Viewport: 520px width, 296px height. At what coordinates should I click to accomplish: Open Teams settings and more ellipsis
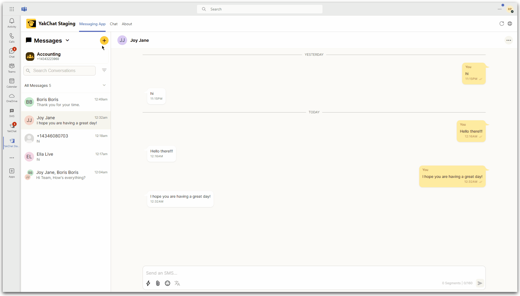tap(500, 9)
